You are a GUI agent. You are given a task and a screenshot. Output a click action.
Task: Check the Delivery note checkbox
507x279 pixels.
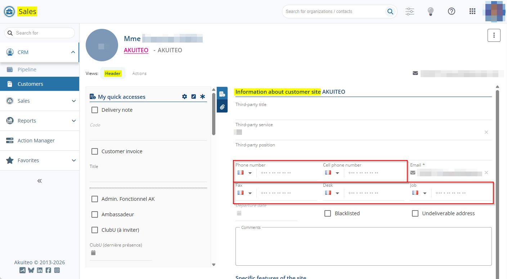tap(95, 110)
